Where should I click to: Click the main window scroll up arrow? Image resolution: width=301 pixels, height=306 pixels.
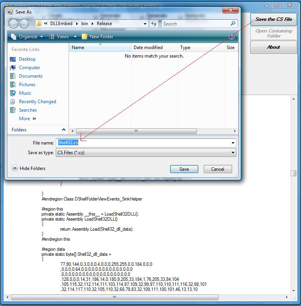click(294, 99)
